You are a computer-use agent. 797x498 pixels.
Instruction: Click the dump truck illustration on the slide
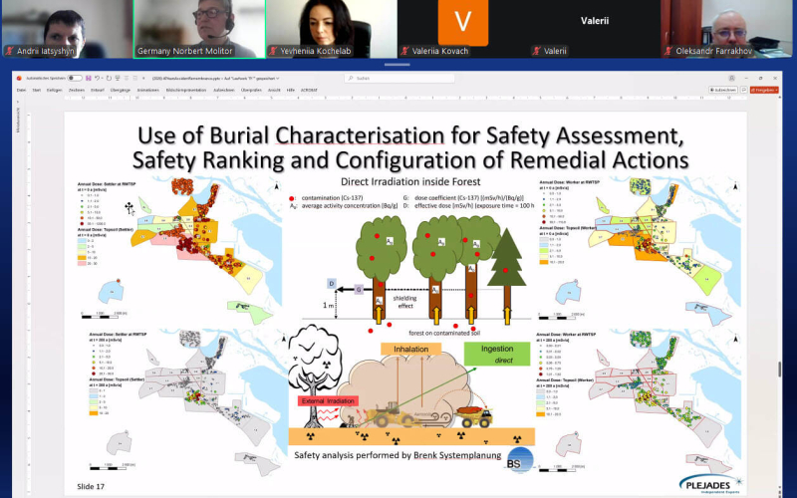474,416
